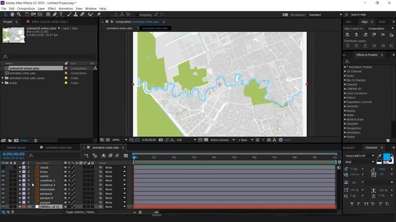The width and height of the screenshot is (396, 222).
Task: Expand the Blur & Sharpen effects category
Action: point(345,80)
